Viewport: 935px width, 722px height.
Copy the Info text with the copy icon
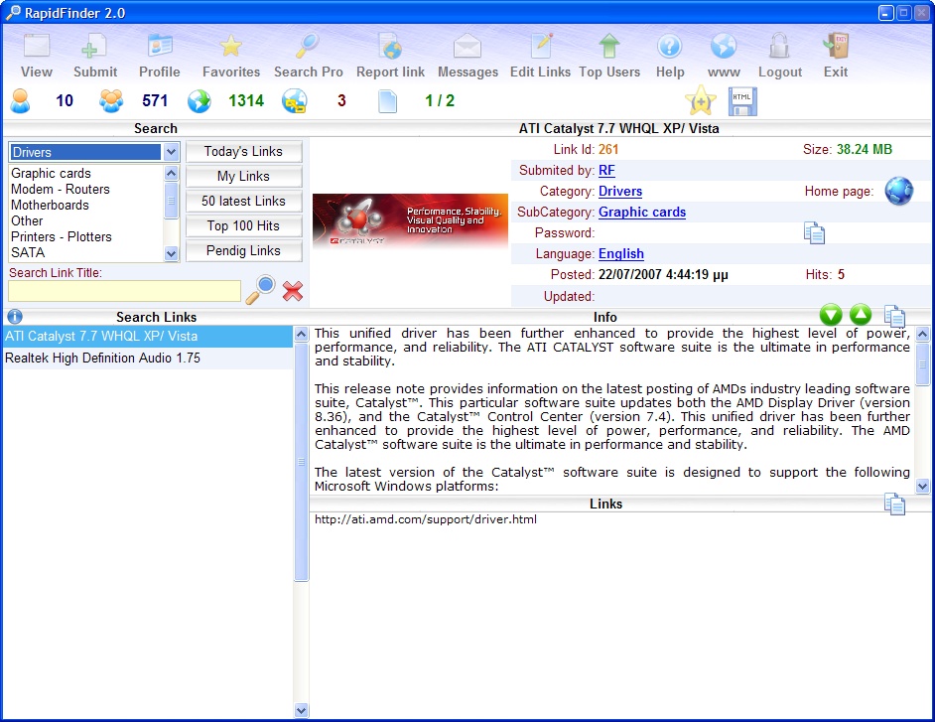click(894, 316)
